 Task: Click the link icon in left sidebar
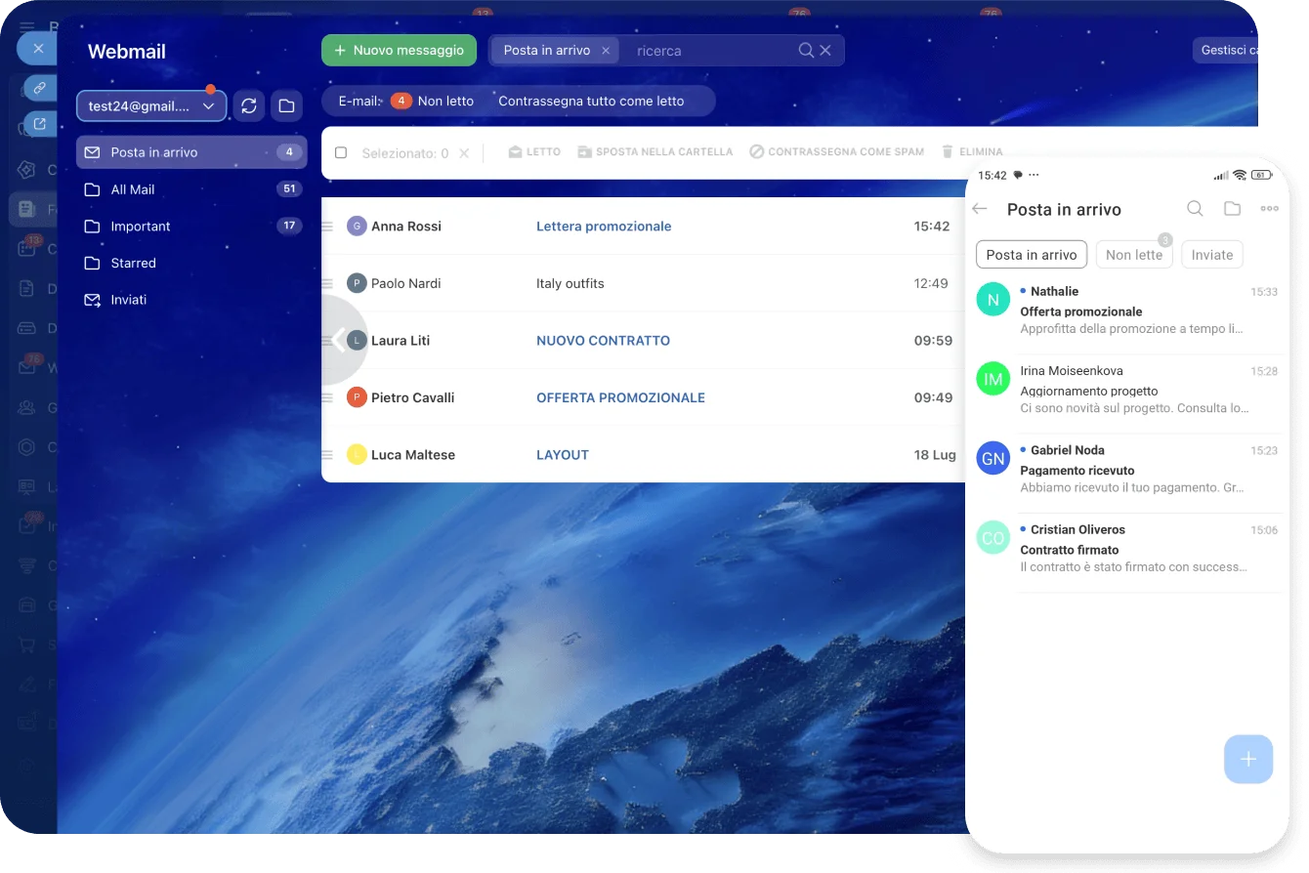point(40,88)
